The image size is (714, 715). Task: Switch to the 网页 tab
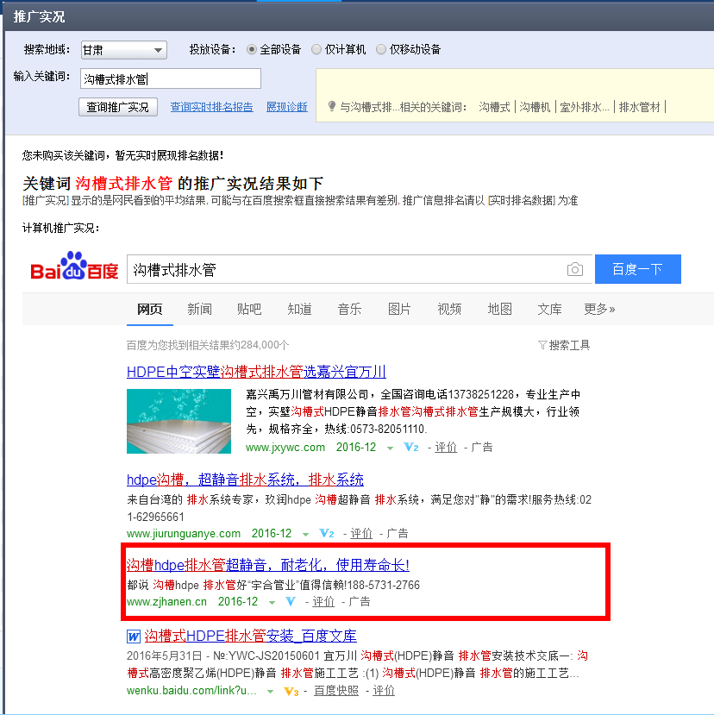pos(149,309)
